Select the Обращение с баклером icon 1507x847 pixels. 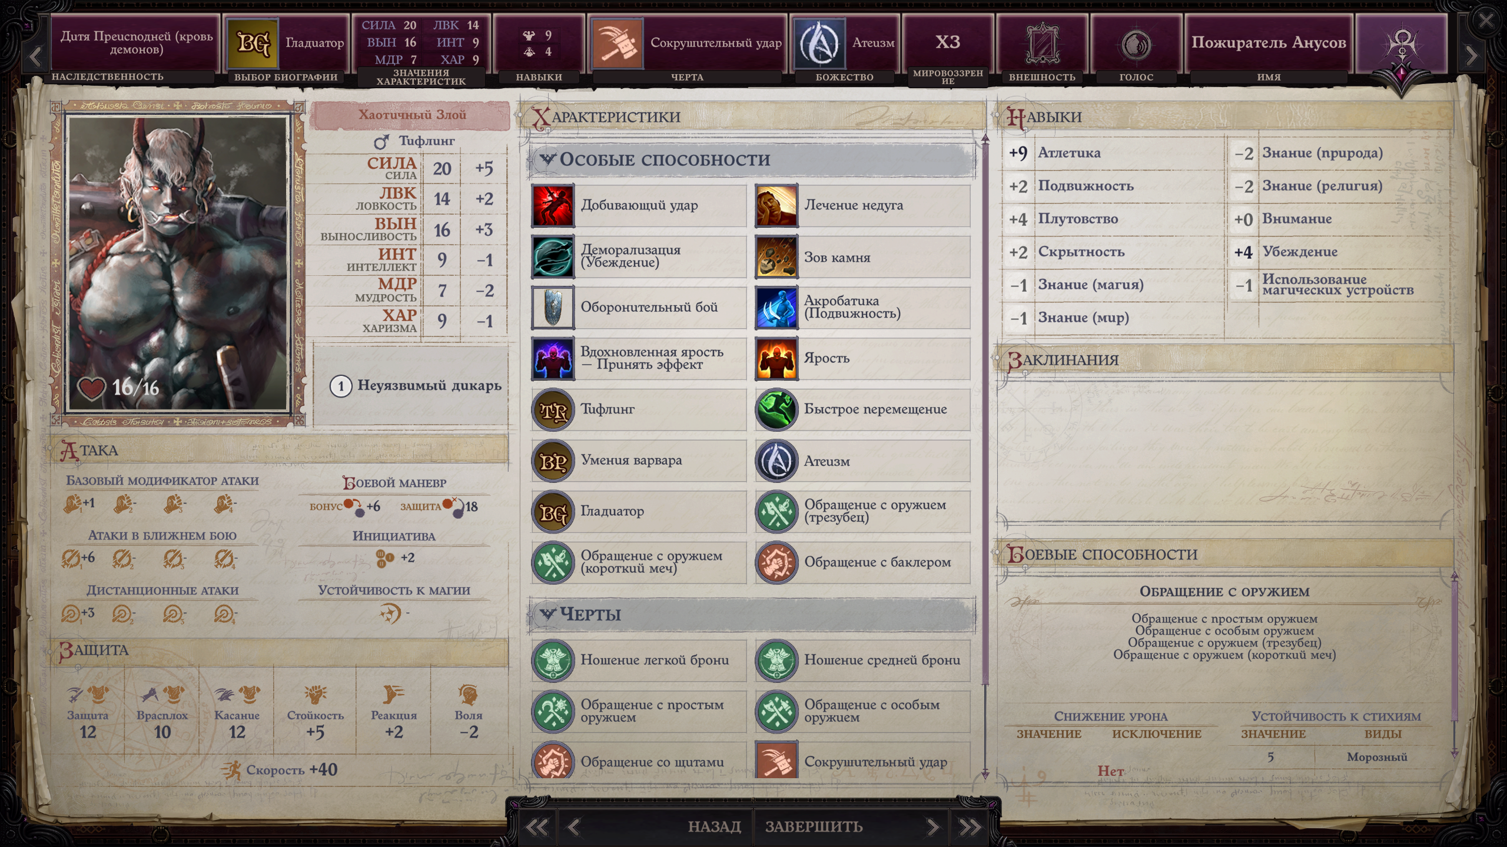[776, 562]
